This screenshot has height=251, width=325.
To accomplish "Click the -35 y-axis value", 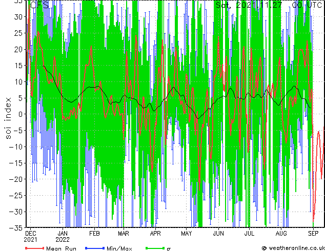I will pyautogui.click(x=16, y=228).
